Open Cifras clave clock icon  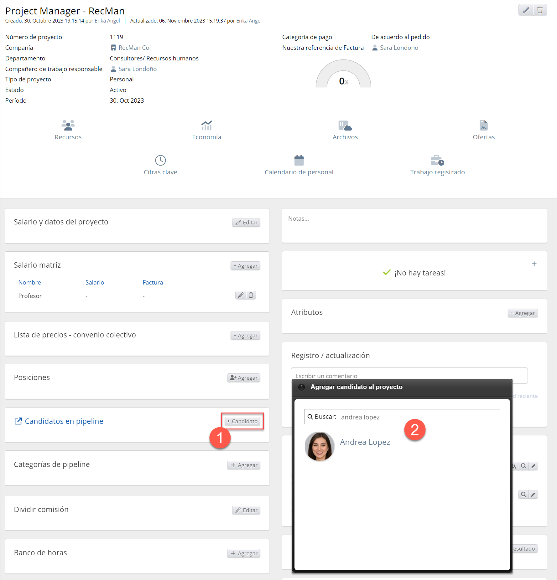pyautogui.click(x=160, y=161)
